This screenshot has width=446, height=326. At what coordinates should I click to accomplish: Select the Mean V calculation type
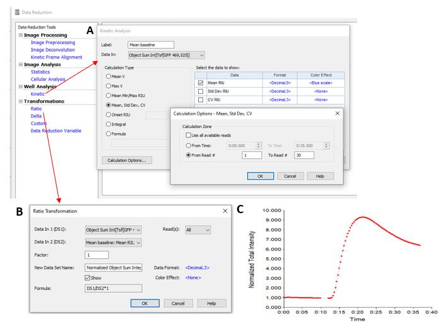pos(109,76)
